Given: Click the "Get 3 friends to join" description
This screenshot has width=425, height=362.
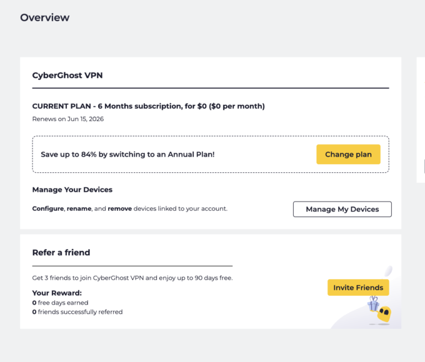Looking at the screenshot, I should (136, 278).
